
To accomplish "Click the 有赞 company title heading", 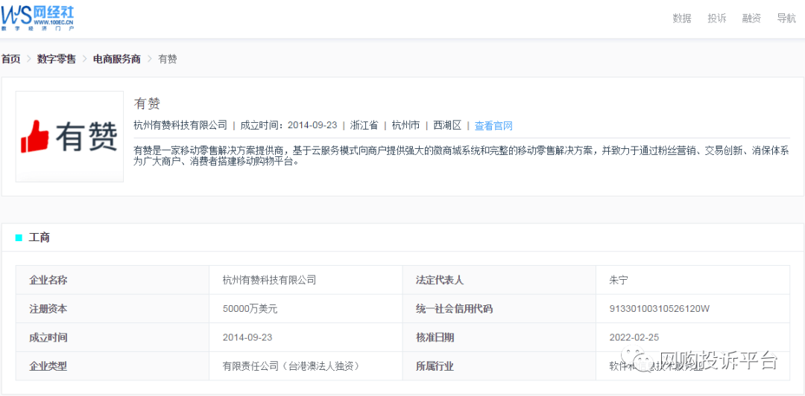I will coord(148,103).
